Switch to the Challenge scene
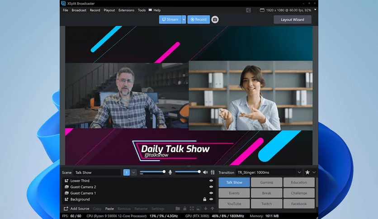This screenshot has height=219, width=378. pos(299,193)
